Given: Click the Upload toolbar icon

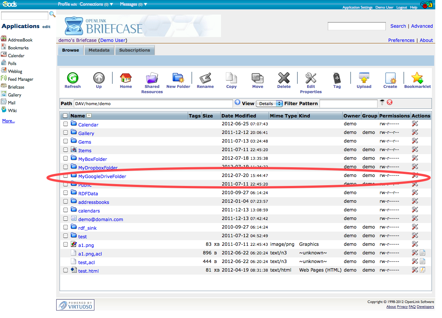Looking at the screenshot, I should (364, 78).
